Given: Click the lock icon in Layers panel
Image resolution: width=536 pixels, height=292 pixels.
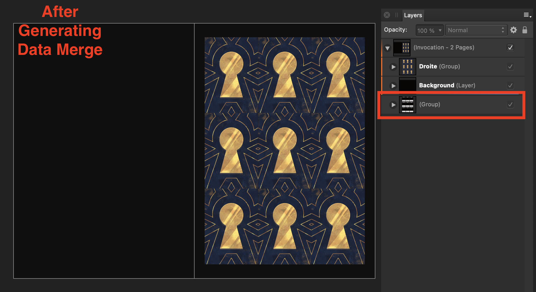Looking at the screenshot, I should pos(525,30).
